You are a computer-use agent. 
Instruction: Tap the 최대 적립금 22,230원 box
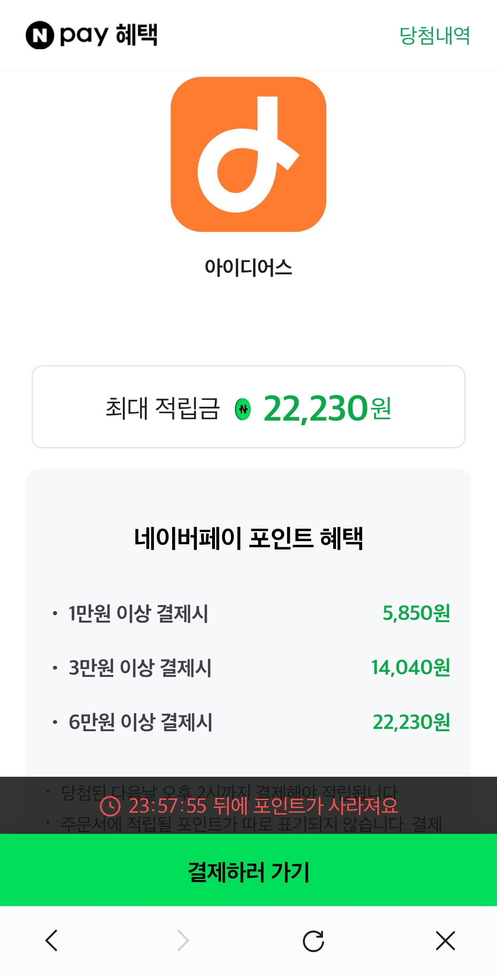pos(248,407)
